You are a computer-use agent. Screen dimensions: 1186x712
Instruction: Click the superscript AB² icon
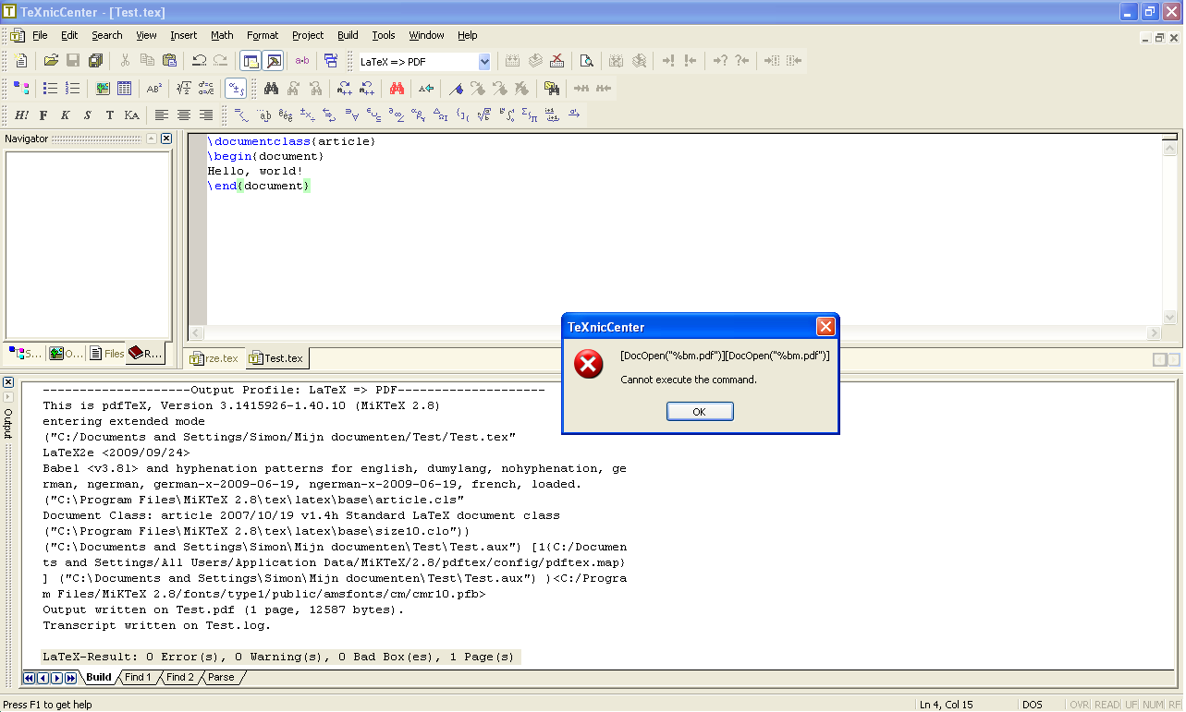tap(154, 89)
